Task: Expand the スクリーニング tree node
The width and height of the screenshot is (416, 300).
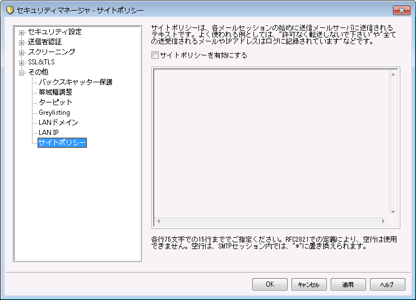Action: (x=21, y=53)
